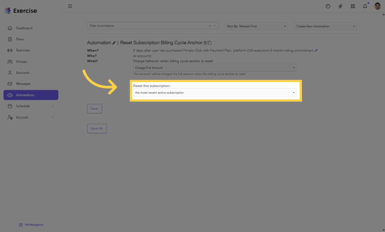Edit the When trigger pencil icon

(316, 50)
